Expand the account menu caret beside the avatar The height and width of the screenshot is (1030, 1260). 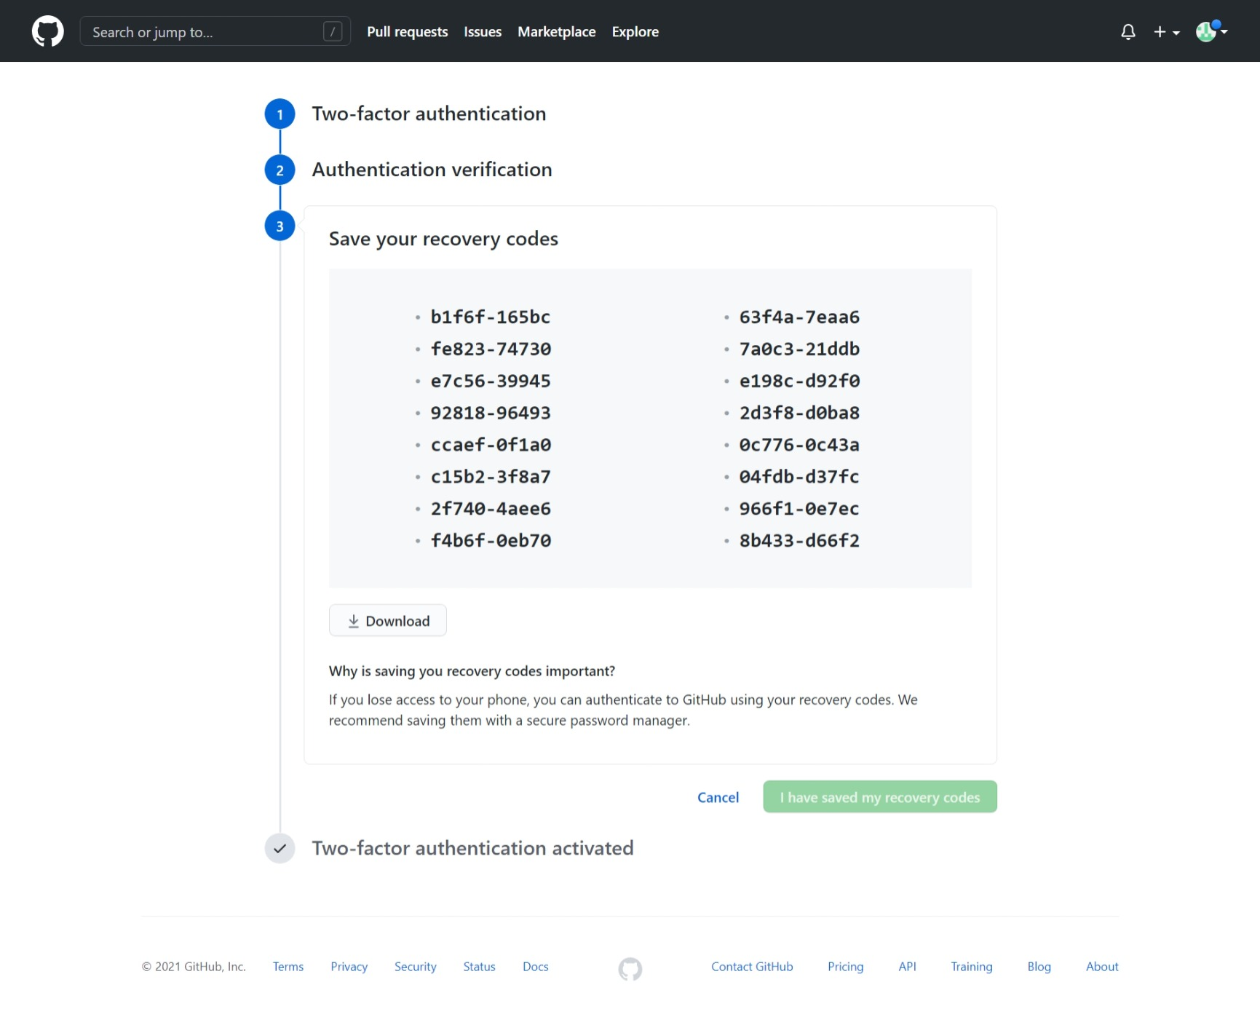point(1225,33)
